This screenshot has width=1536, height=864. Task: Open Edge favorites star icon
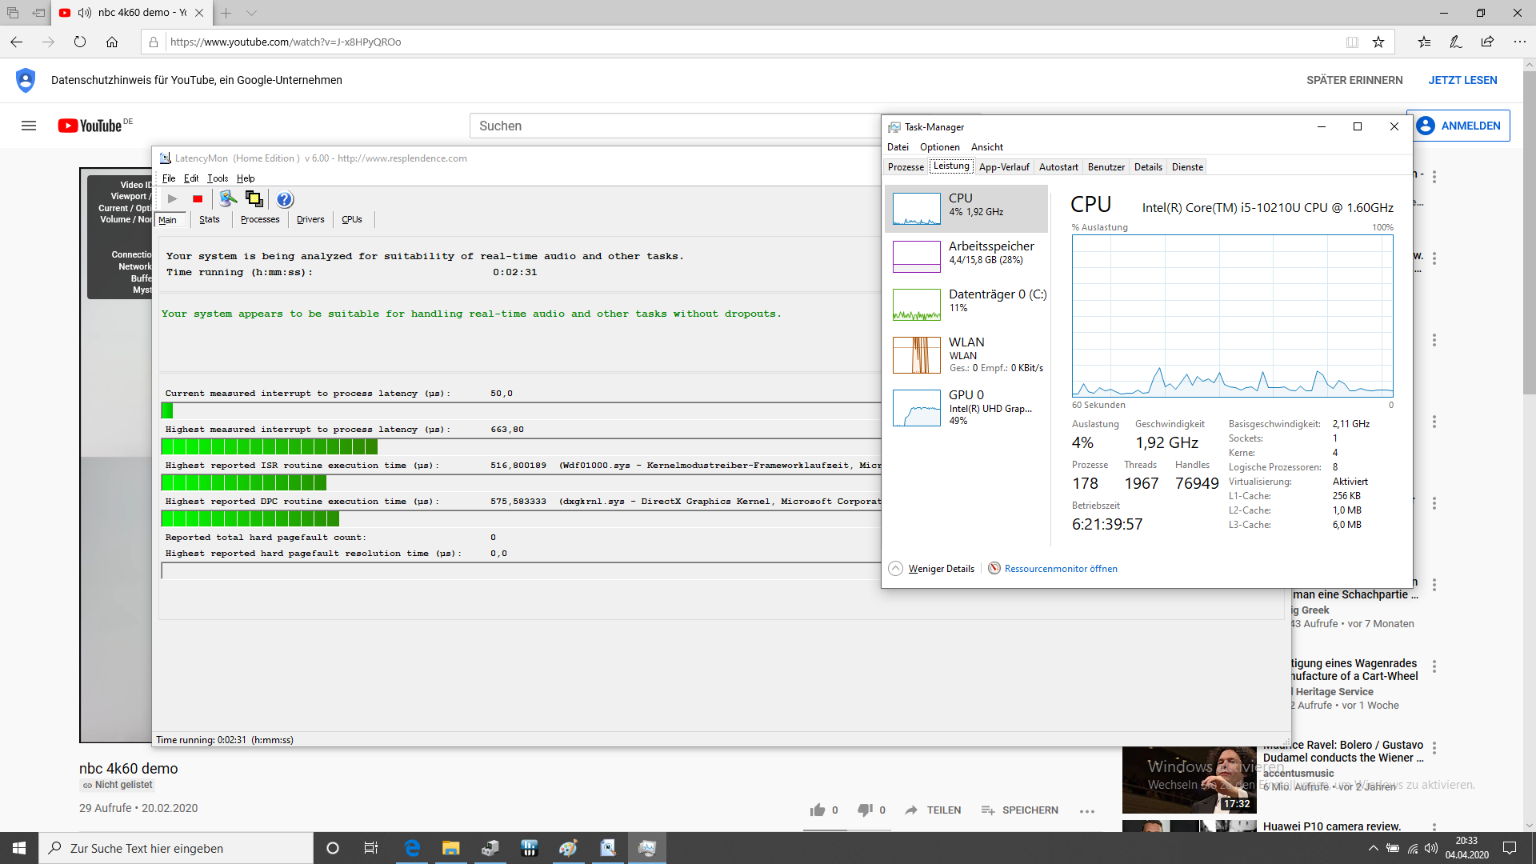[x=1378, y=42]
